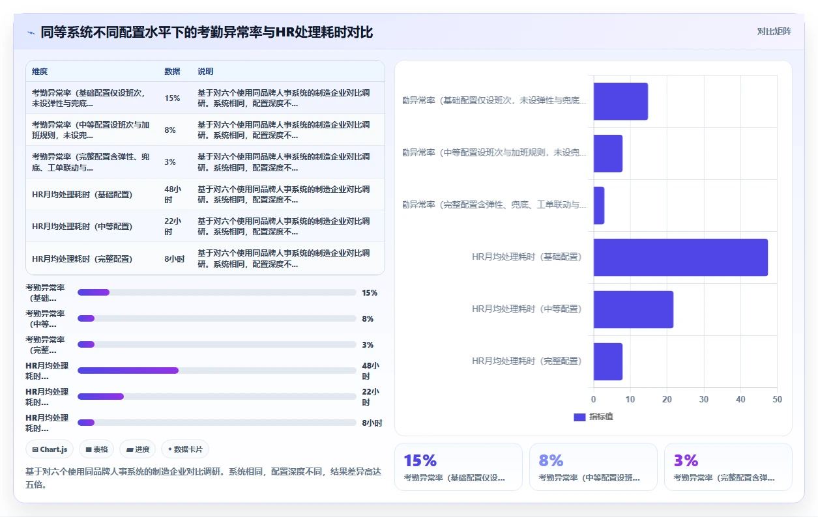This screenshot has width=818, height=517.
Task: Click the table row HR月均处理耗时（基础配置）
Action: (x=205, y=194)
